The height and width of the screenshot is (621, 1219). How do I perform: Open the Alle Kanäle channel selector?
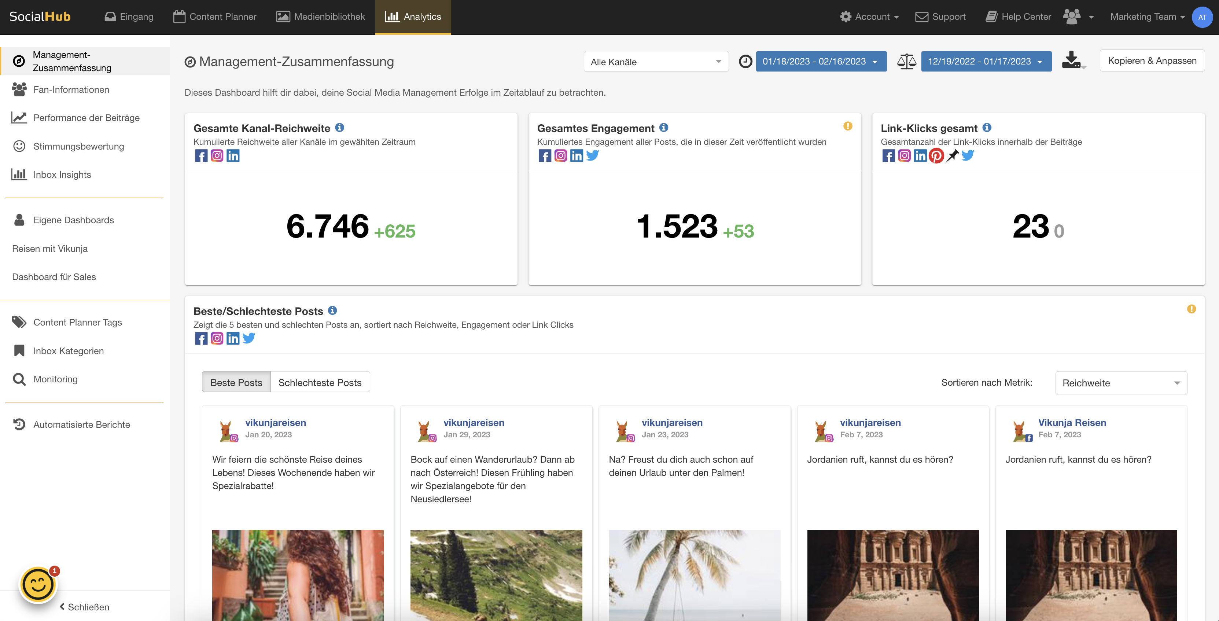click(656, 61)
